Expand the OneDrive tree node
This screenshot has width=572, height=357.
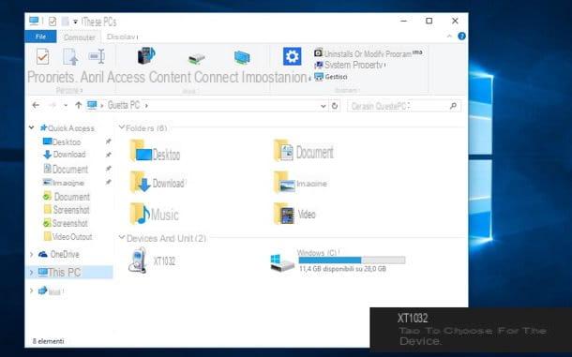click(31, 254)
